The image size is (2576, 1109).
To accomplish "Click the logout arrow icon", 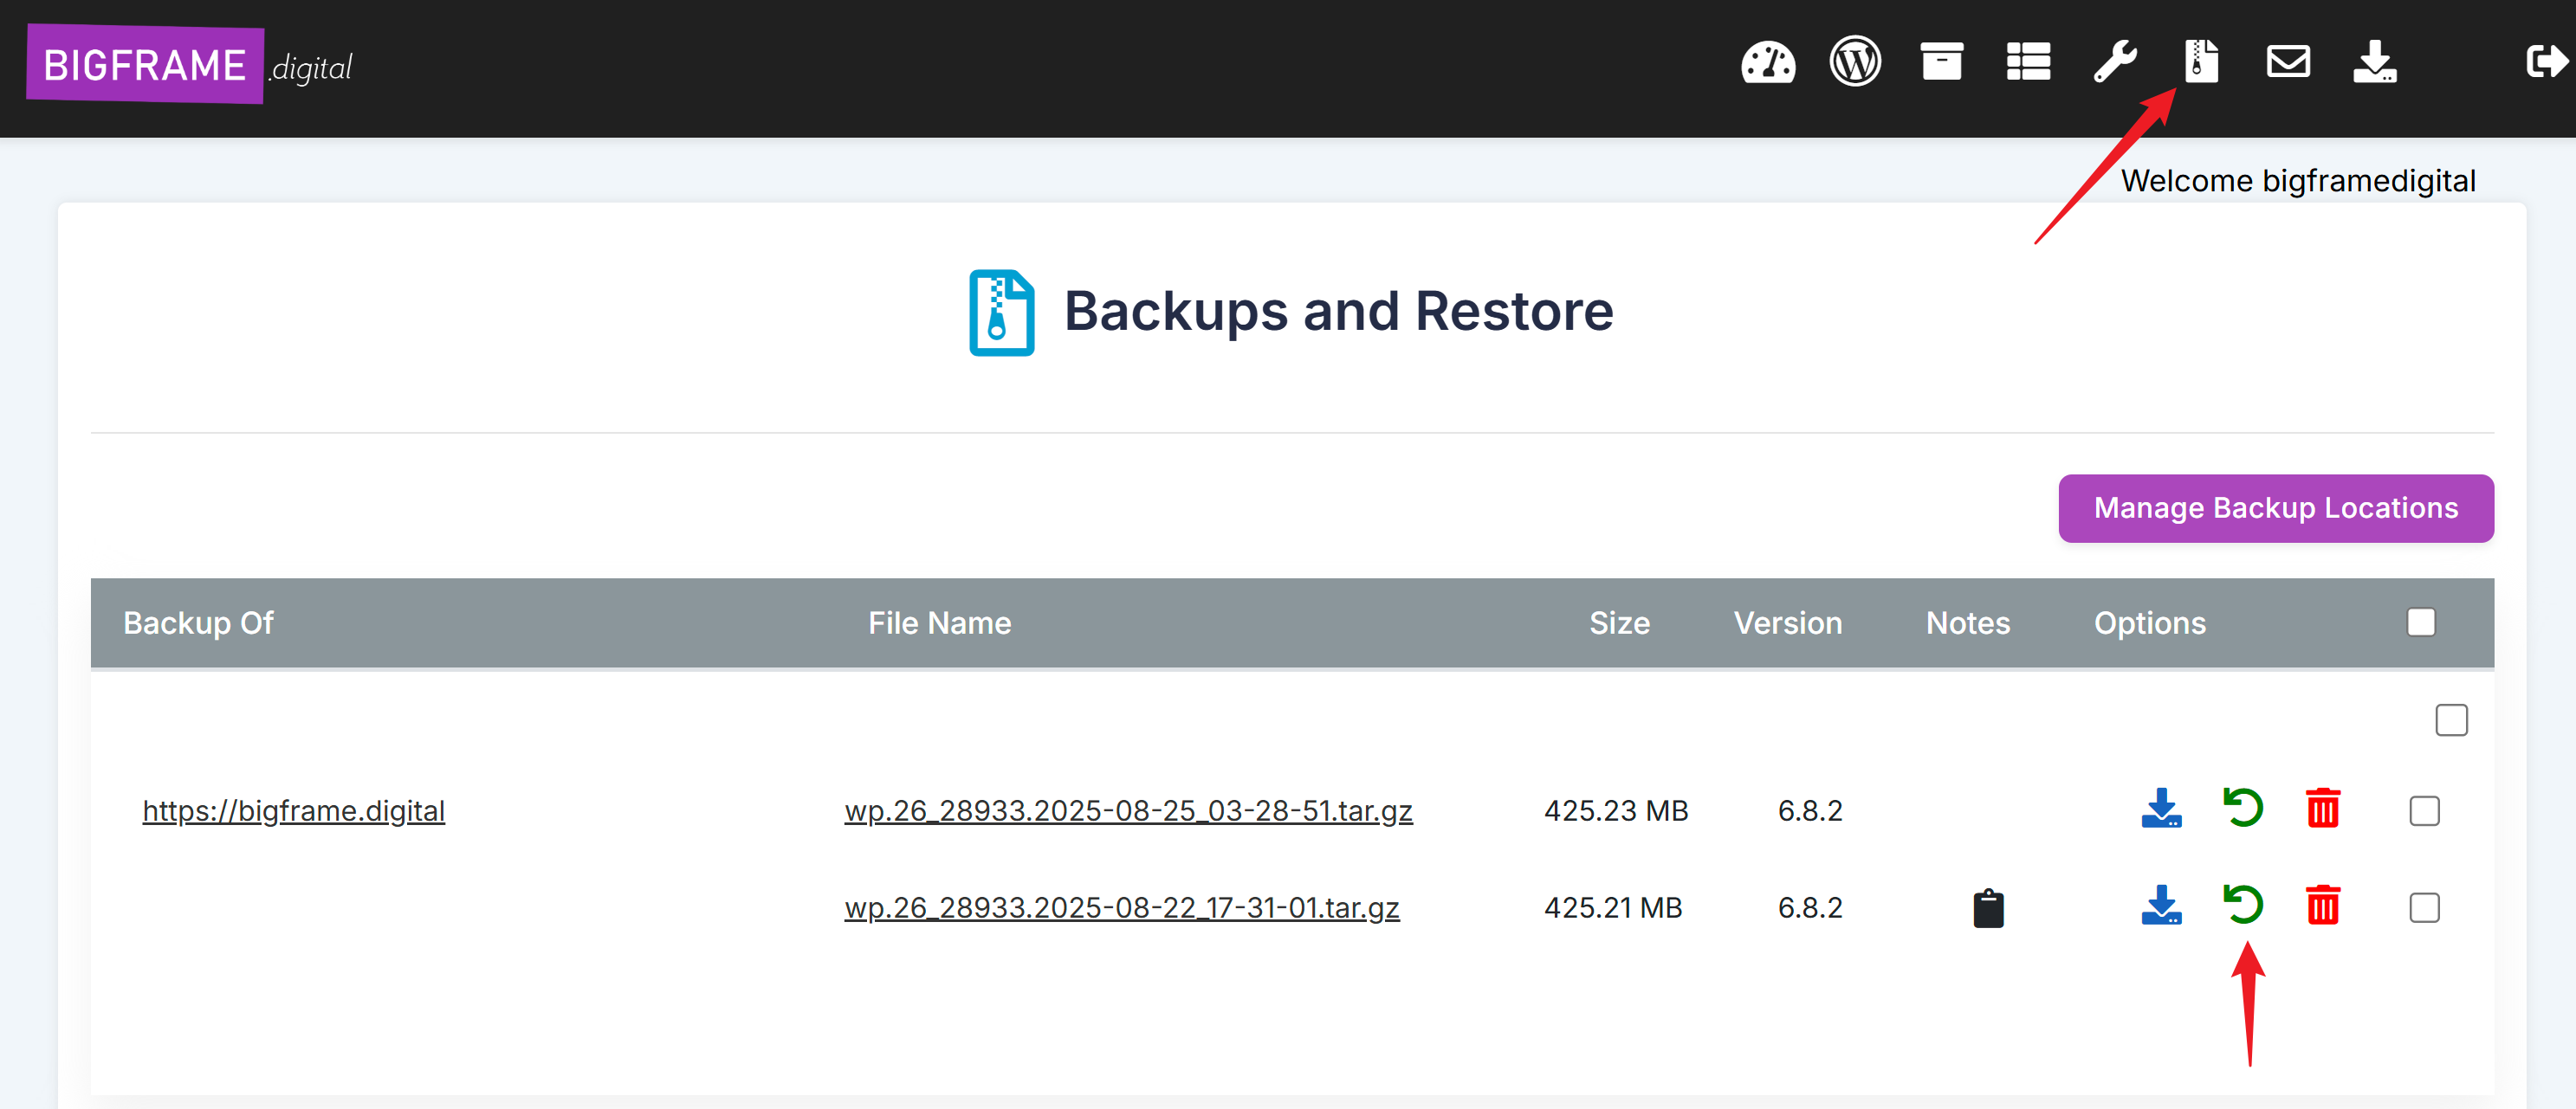I will point(2547,62).
